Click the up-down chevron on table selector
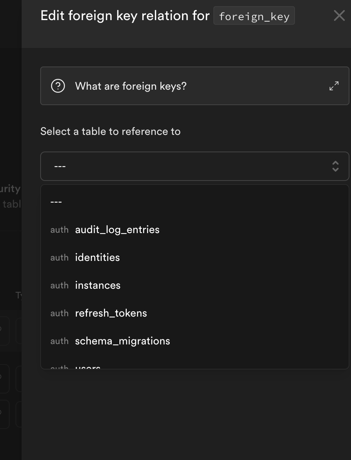 coord(335,166)
